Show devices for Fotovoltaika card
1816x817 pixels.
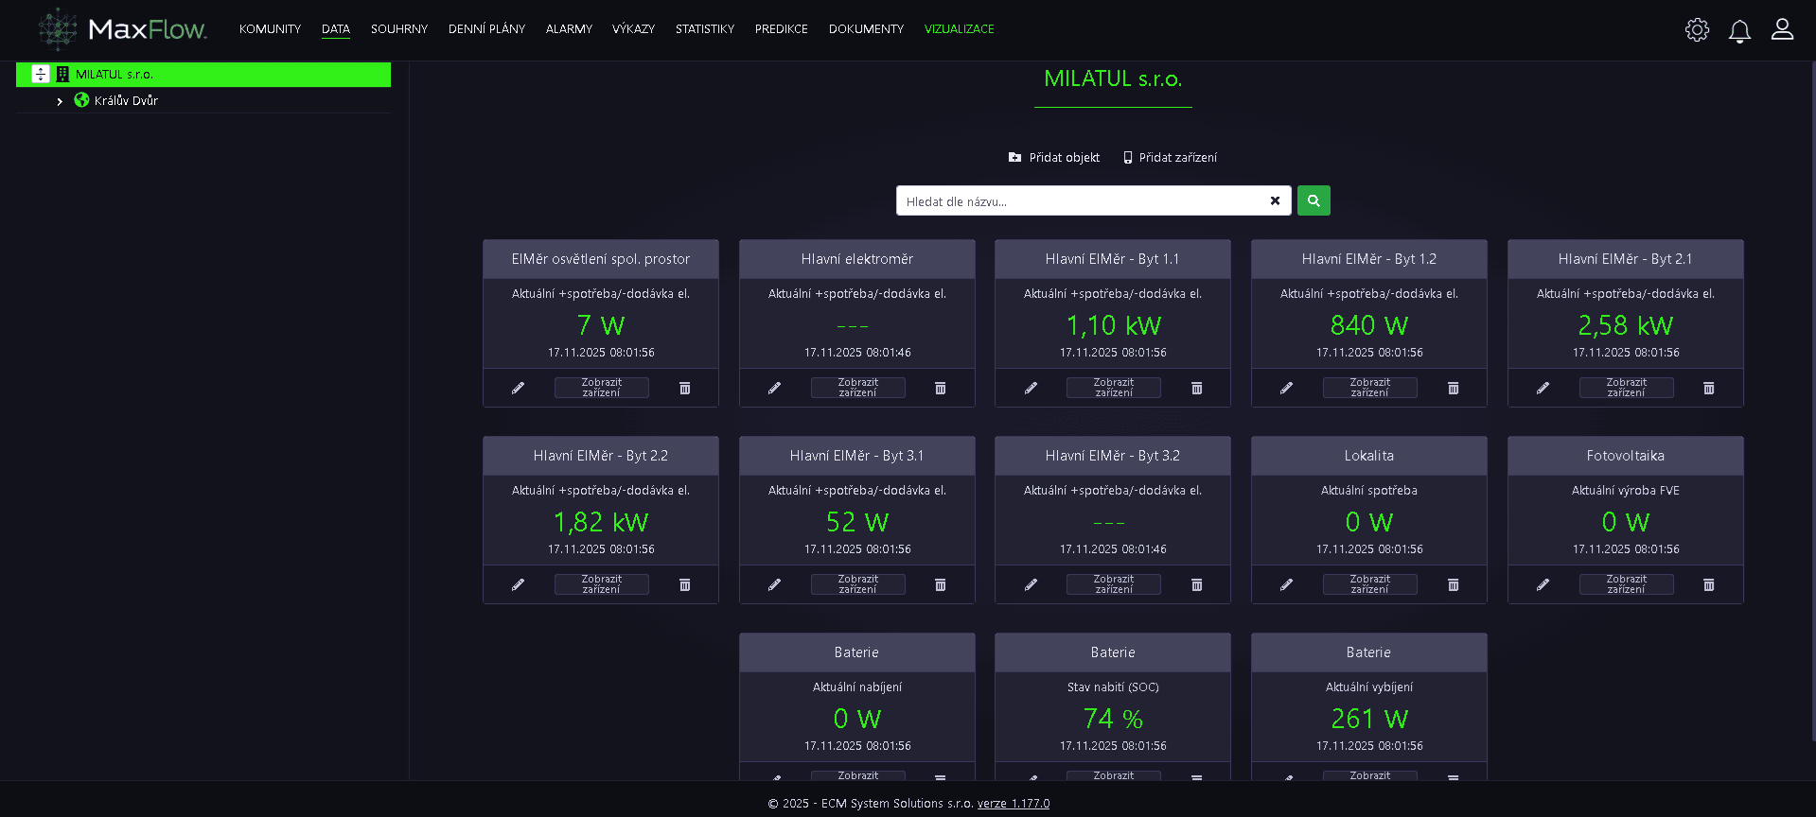(x=1627, y=584)
